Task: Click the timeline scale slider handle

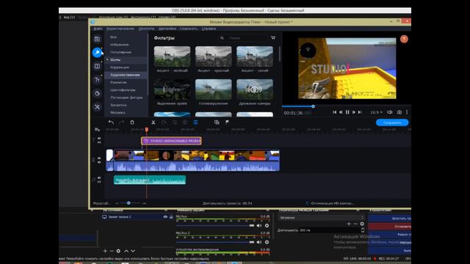Action: 129,203
